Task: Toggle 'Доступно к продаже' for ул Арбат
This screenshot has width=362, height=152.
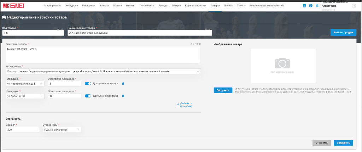Action: click(88, 96)
